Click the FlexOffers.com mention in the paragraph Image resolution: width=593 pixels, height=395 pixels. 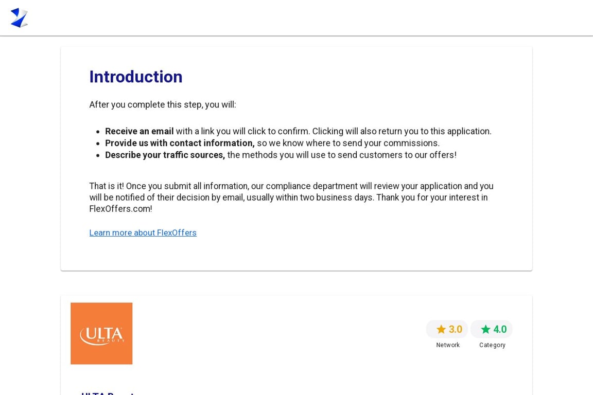(120, 208)
